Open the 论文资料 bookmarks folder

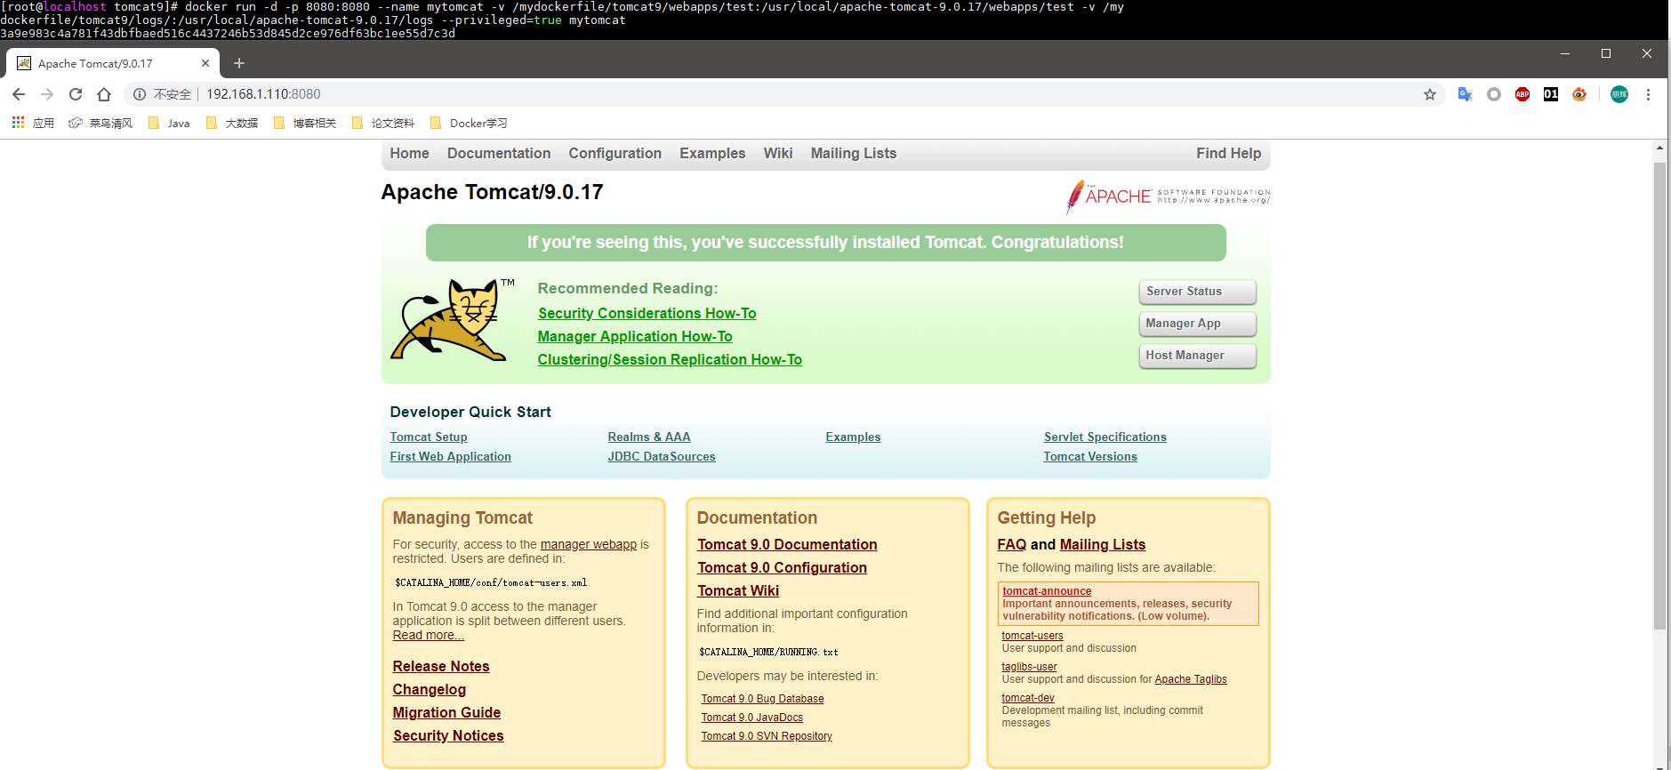pyautogui.click(x=383, y=123)
